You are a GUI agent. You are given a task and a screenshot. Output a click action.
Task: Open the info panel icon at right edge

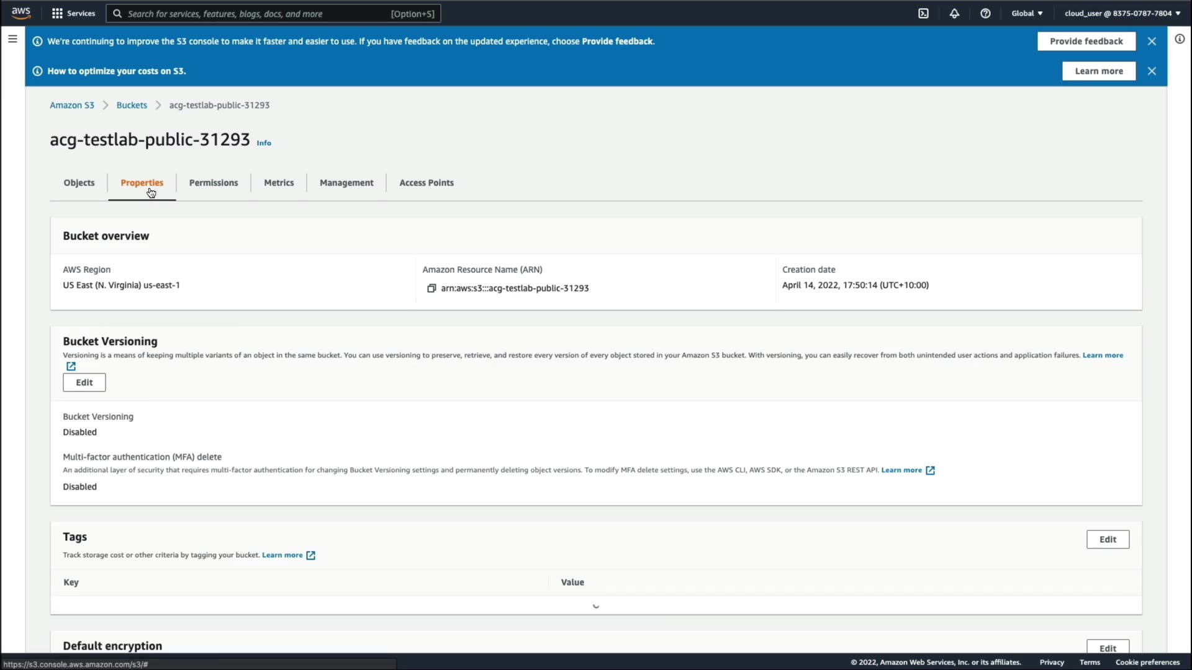[1180, 39]
